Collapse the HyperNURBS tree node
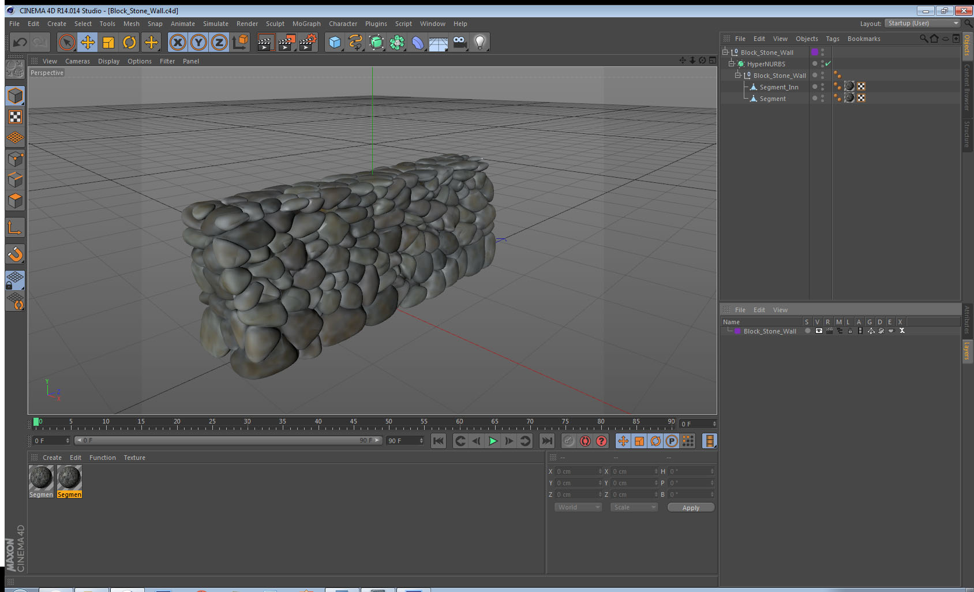Screen dimensions: 974x592 click(732, 63)
